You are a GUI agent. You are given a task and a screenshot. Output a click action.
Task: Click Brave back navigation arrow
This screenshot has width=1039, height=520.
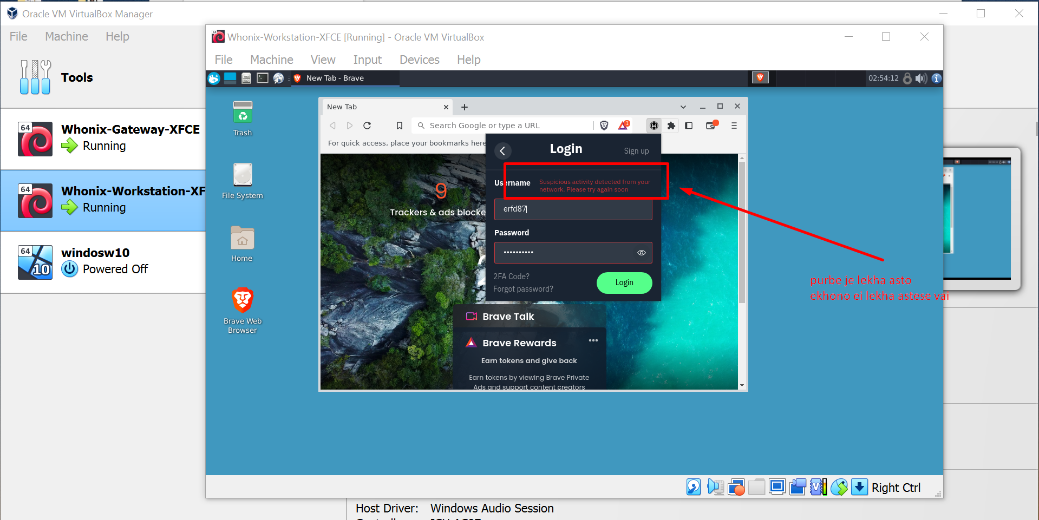[332, 126]
